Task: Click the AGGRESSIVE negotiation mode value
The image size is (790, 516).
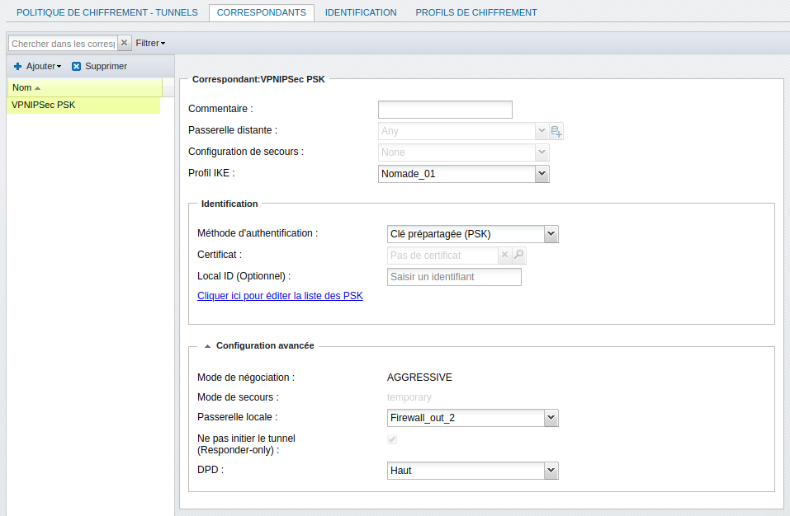Action: (419, 378)
